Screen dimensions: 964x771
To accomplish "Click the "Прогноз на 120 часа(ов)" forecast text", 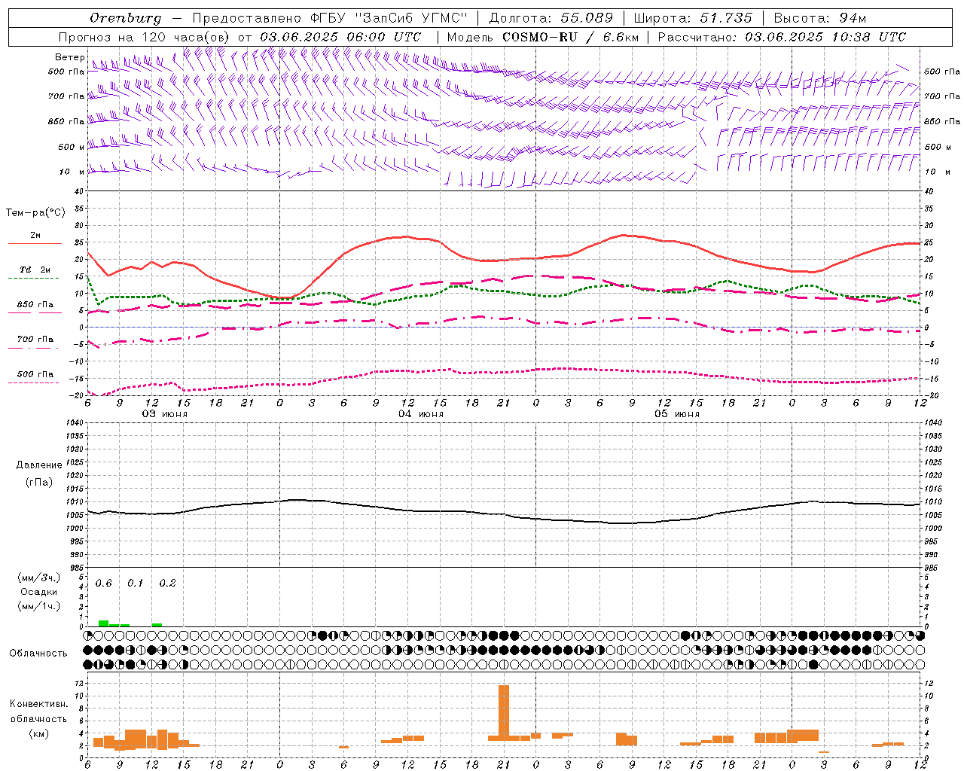I will tap(145, 37).
